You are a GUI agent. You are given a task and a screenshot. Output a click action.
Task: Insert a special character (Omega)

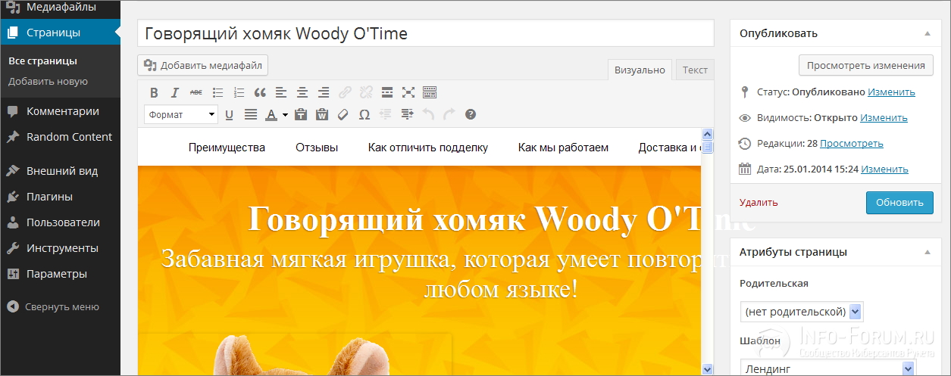[x=364, y=114]
